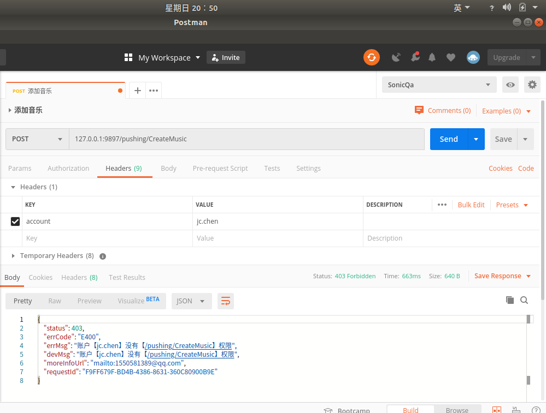Open the Presets dropdown
The width and height of the screenshot is (546, 413).
(512, 205)
